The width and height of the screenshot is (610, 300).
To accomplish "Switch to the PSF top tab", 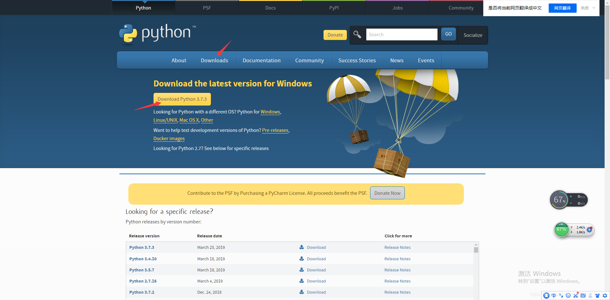I will point(207,8).
